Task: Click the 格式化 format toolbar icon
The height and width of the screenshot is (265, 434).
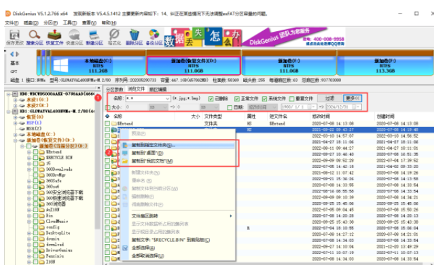Action: pos(114,37)
